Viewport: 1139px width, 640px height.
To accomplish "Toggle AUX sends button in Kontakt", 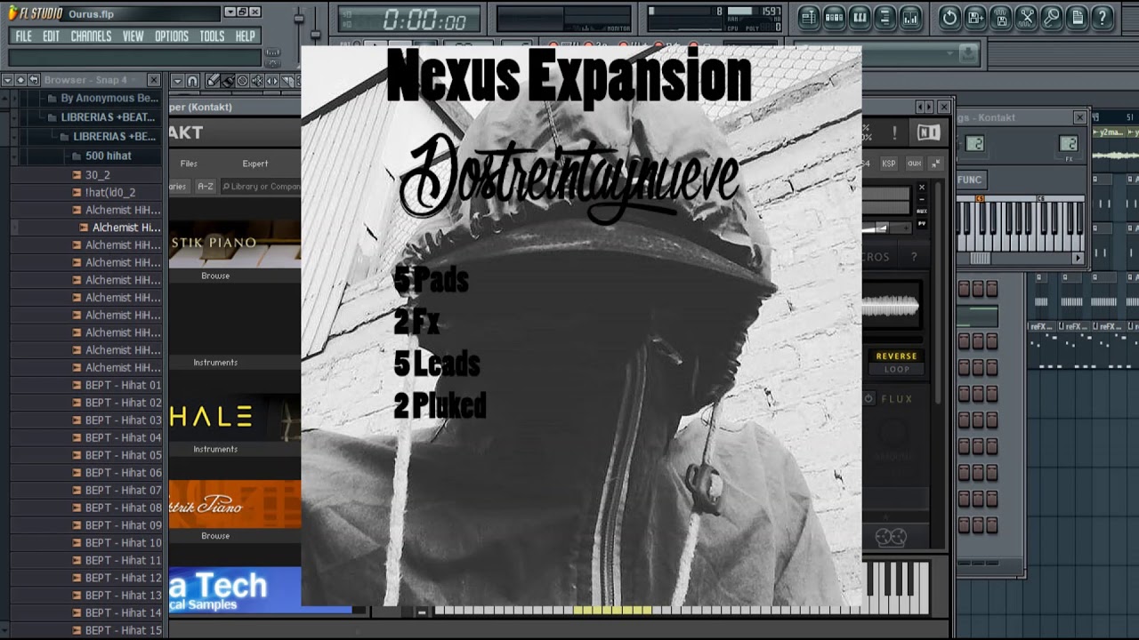I will click(x=914, y=164).
